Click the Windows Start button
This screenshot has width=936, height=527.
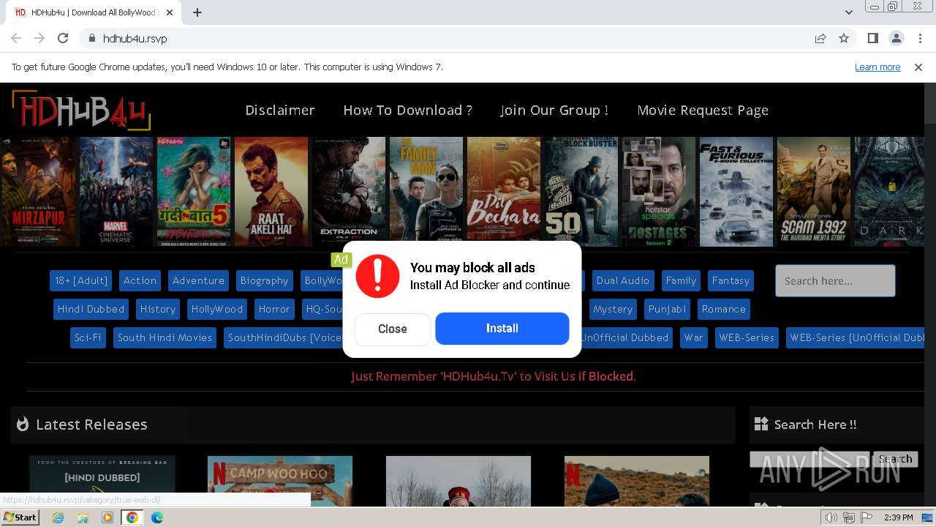coord(20,517)
